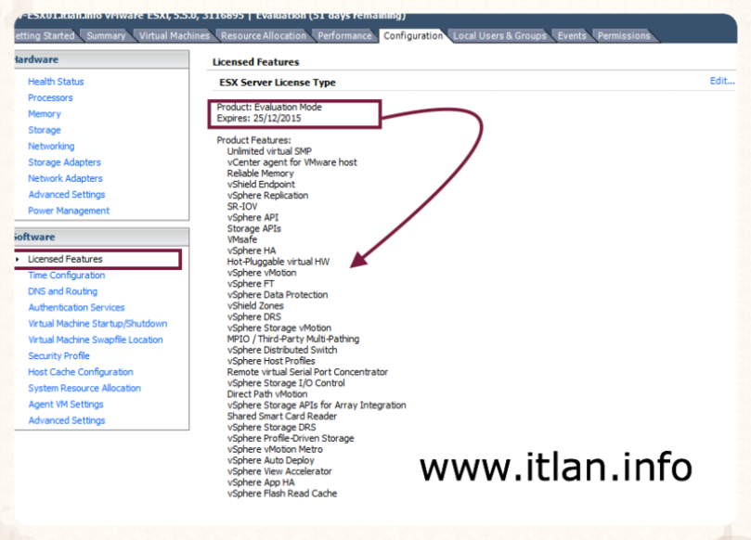The width and height of the screenshot is (751, 540).
Task: Open the Storage Adapters settings
Action: pos(64,162)
